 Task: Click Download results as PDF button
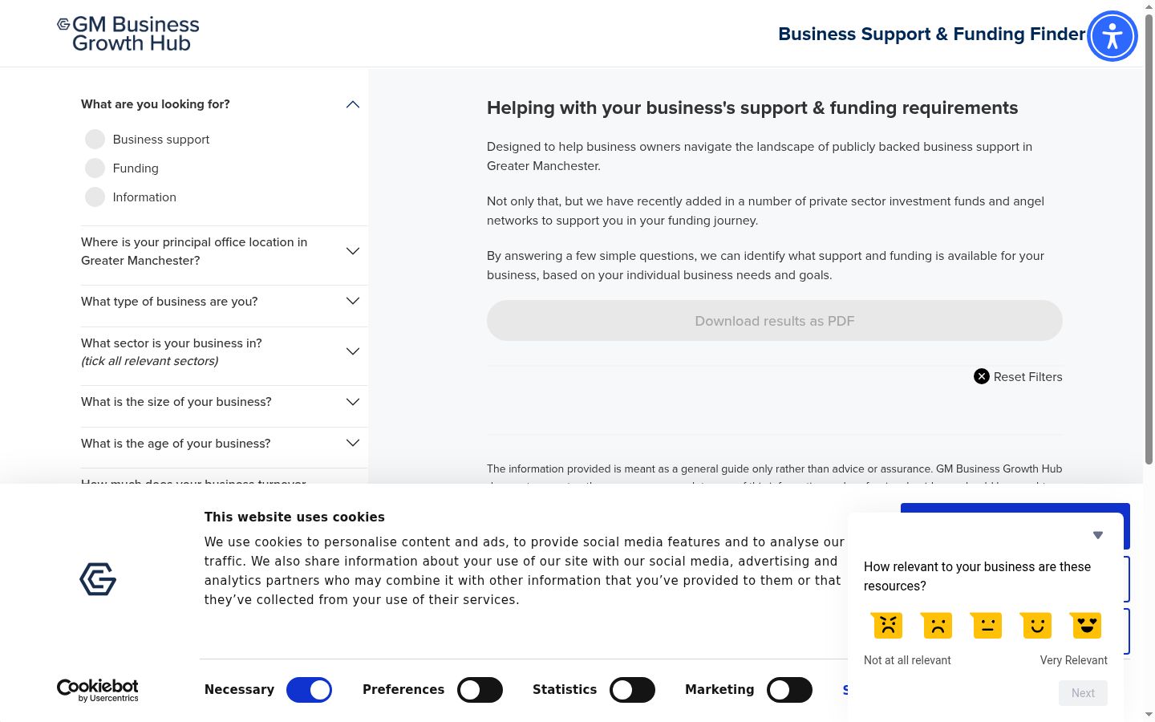[775, 321]
